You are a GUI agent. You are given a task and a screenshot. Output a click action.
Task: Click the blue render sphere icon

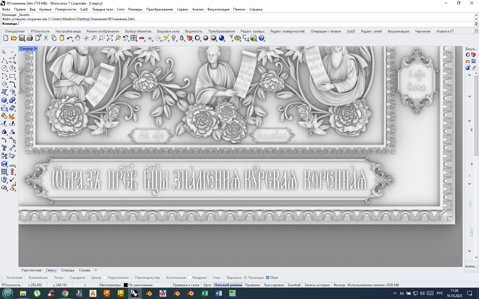222,38
